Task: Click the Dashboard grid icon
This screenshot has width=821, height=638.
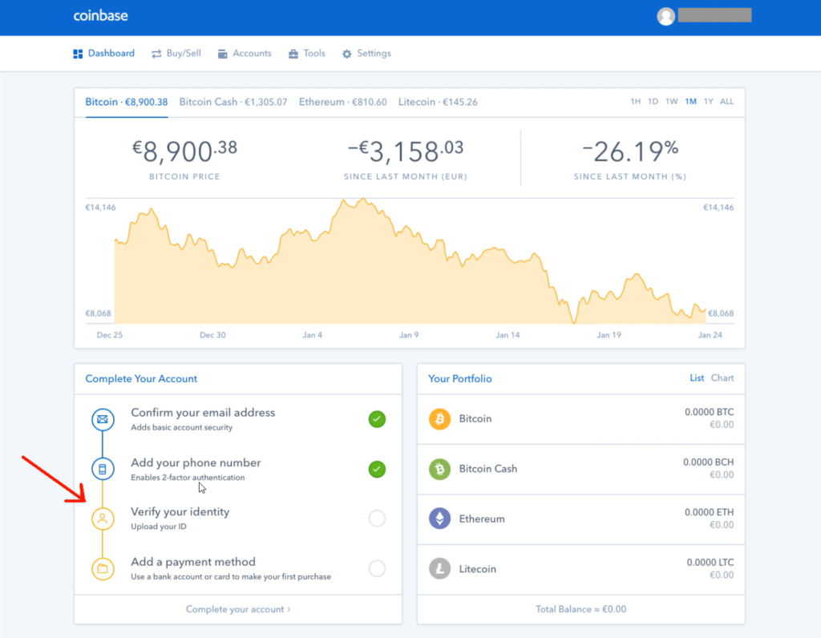Action: point(78,54)
